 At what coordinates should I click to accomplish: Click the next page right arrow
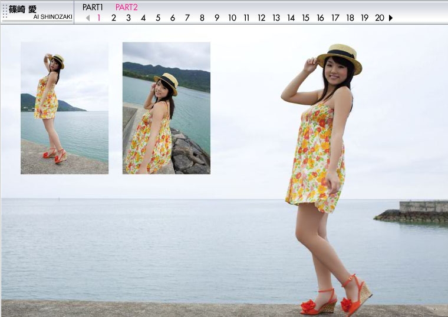391,18
